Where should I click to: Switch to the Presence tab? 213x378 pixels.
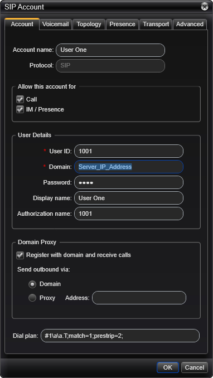coord(122,25)
